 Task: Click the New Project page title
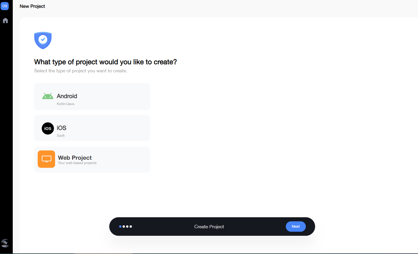tap(32, 6)
